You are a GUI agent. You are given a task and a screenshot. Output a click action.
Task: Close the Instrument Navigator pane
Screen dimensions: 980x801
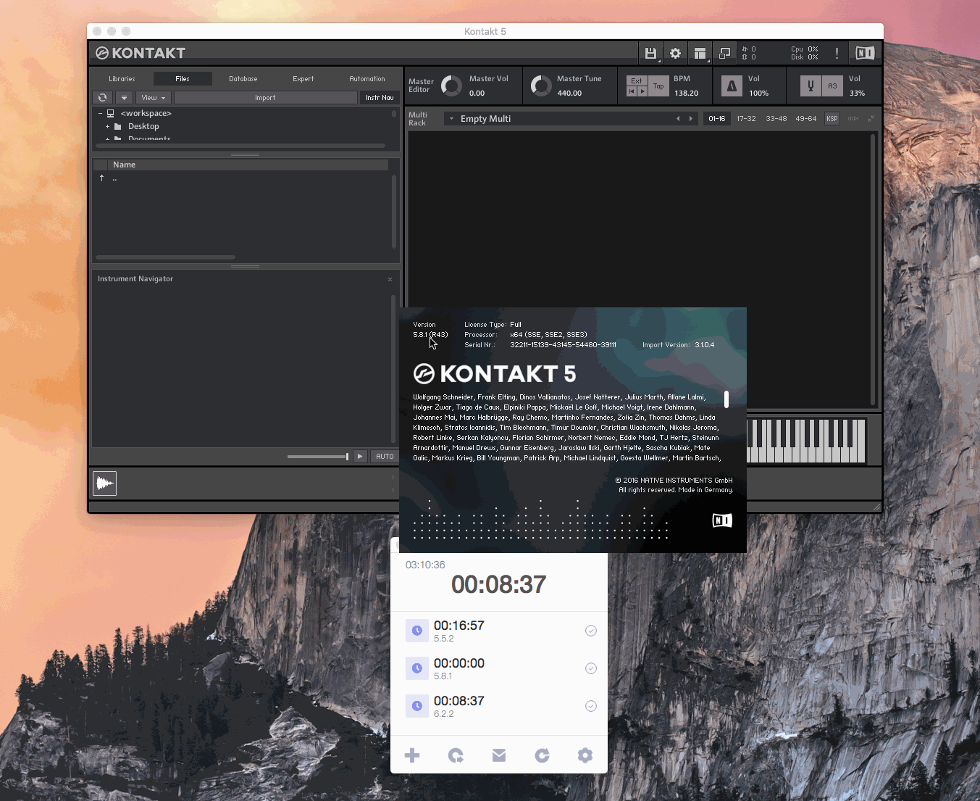click(x=390, y=279)
